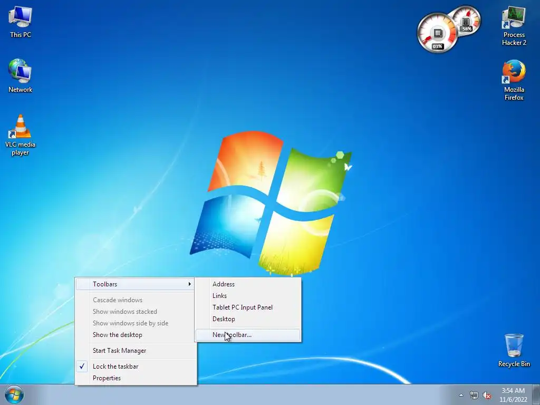Select the VLC media player shortcut

click(x=21, y=135)
